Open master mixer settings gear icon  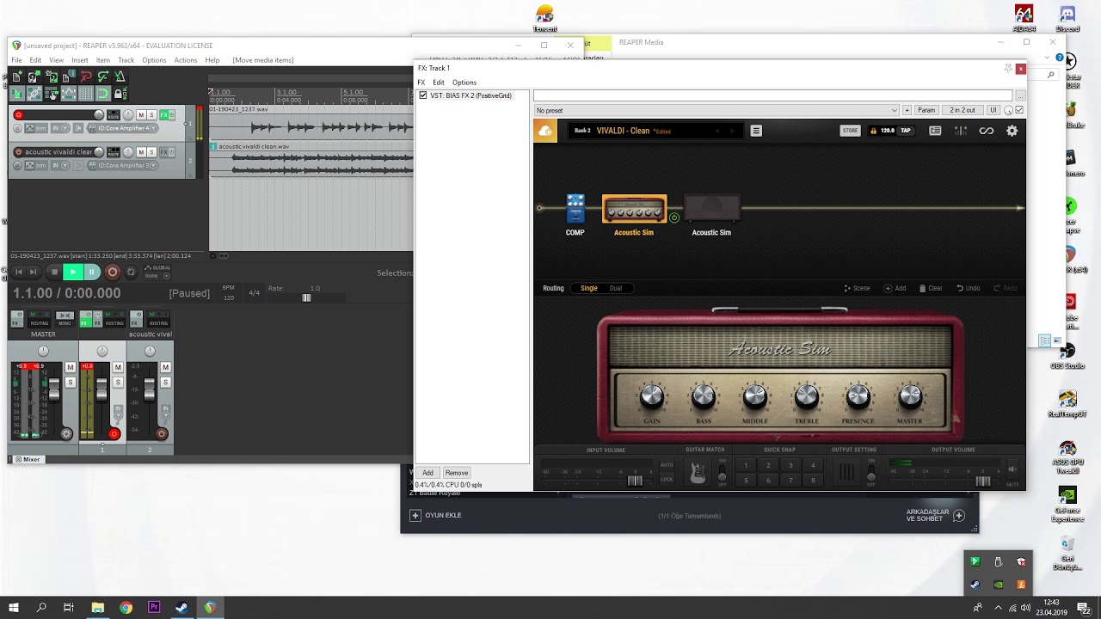point(66,433)
